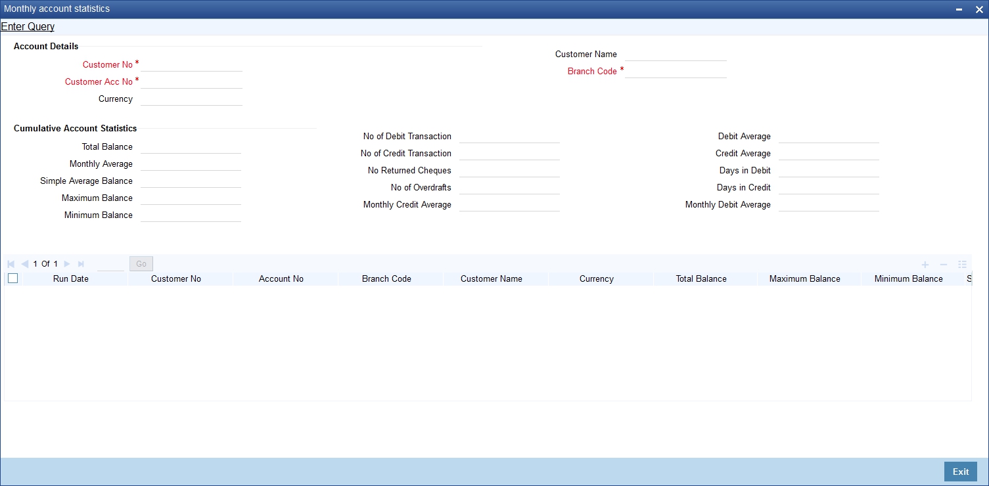Focus the Debit Average input field
This screenshot has width=989, height=486.
tap(829, 136)
